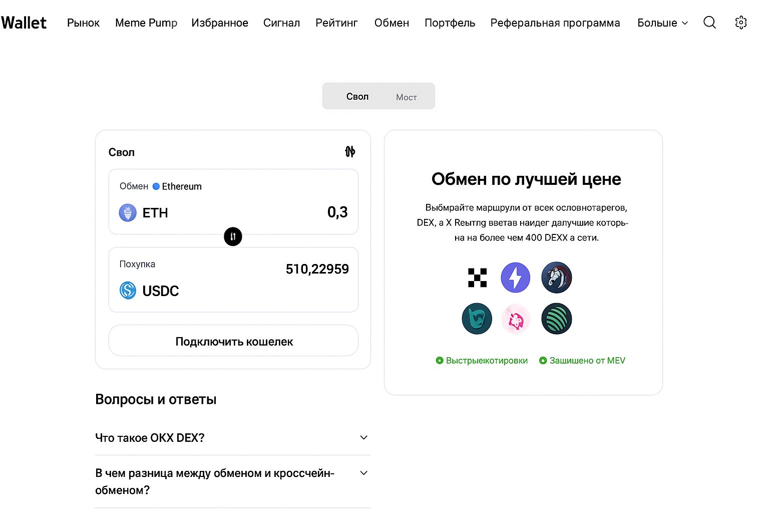
Task: Click the teal whale DEX logo
Action: tap(477, 319)
